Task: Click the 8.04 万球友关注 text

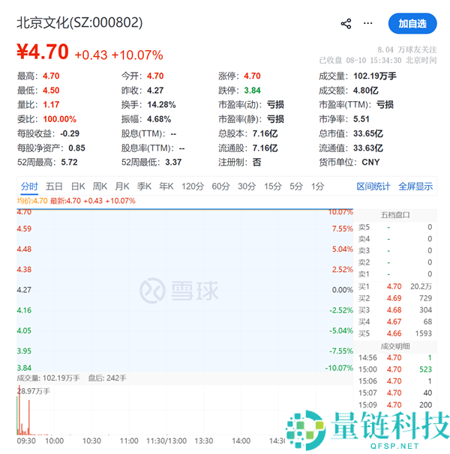Action: pyautogui.click(x=406, y=49)
